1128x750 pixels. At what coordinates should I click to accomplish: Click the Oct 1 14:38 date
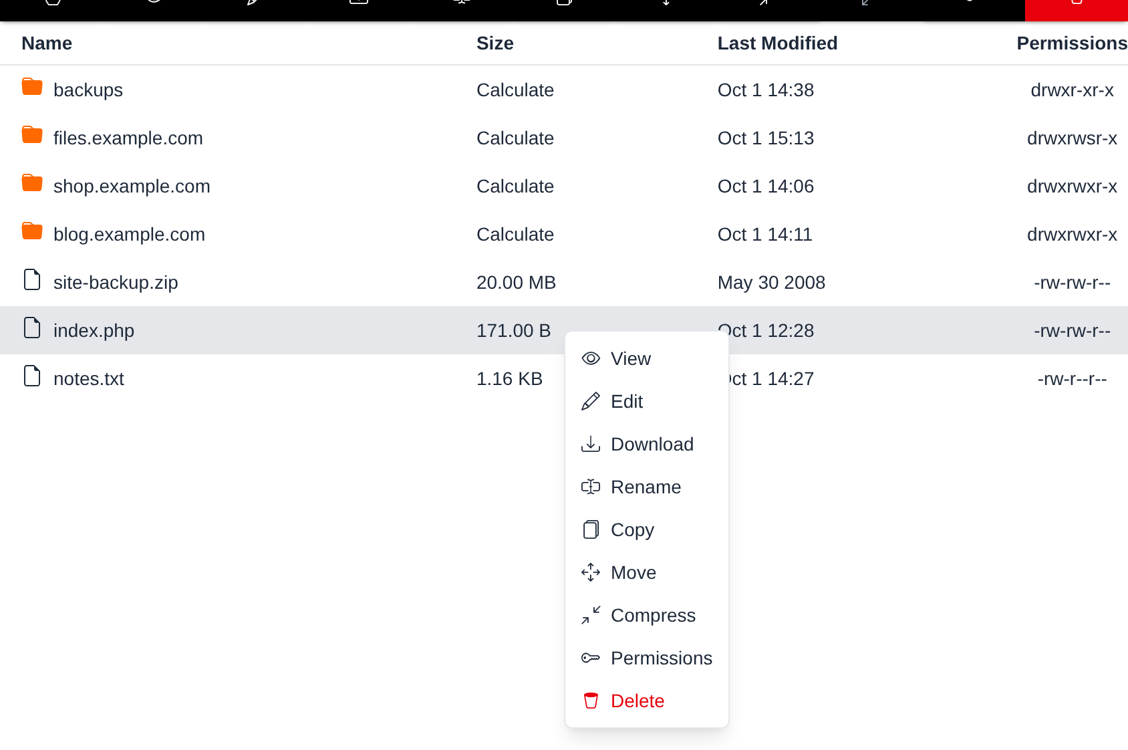[x=766, y=90]
